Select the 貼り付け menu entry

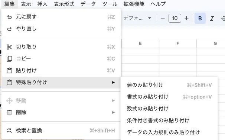[x=61, y=71]
